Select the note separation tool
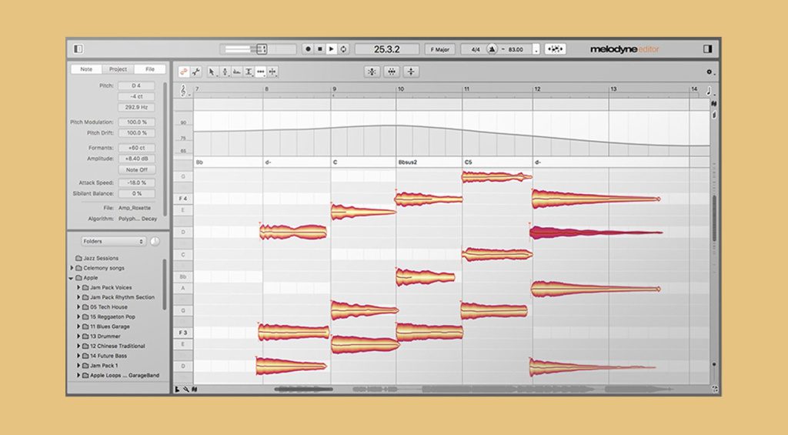 pyautogui.click(x=273, y=72)
